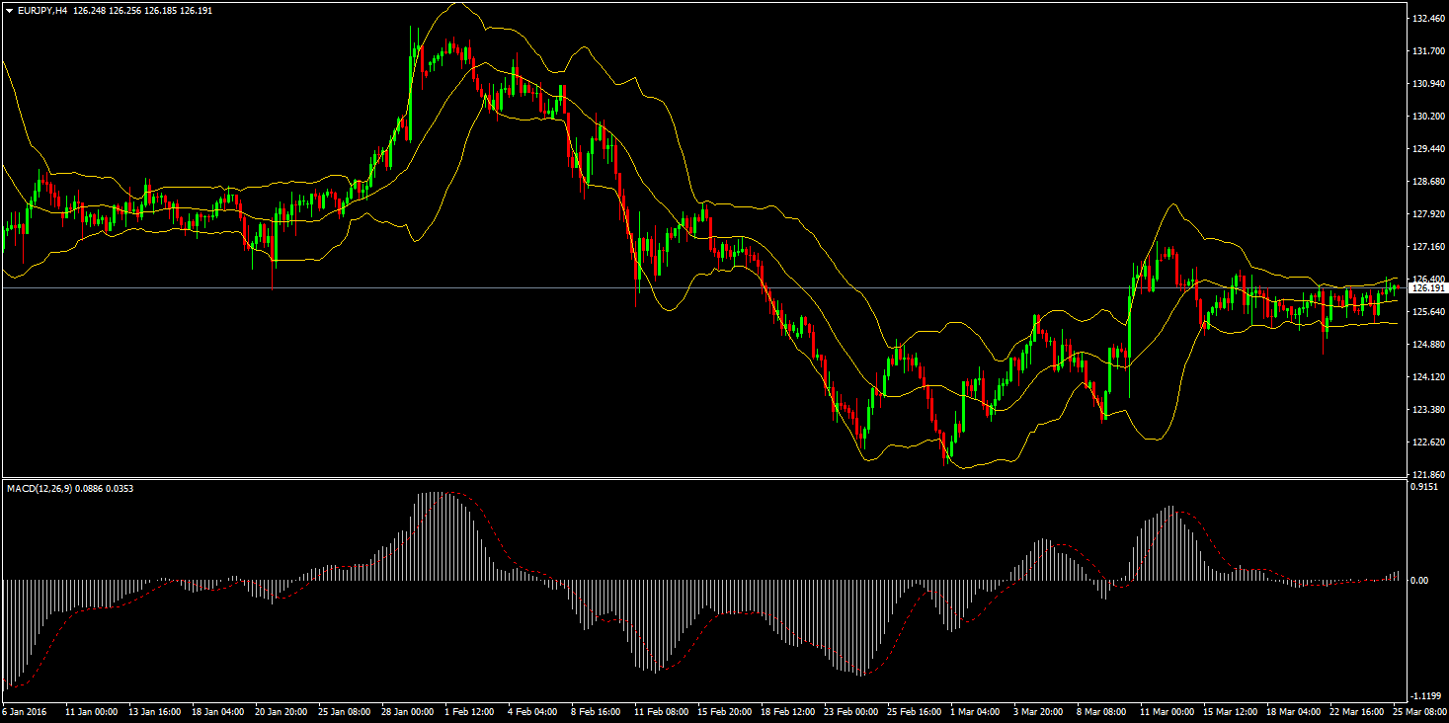Click the 127.920 price axis label

click(1427, 214)
